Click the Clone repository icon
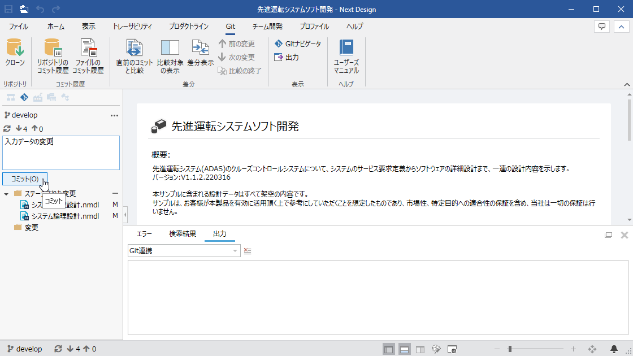Image resolution: width=633 pixels, height=356 pixels. click(15, 53)
